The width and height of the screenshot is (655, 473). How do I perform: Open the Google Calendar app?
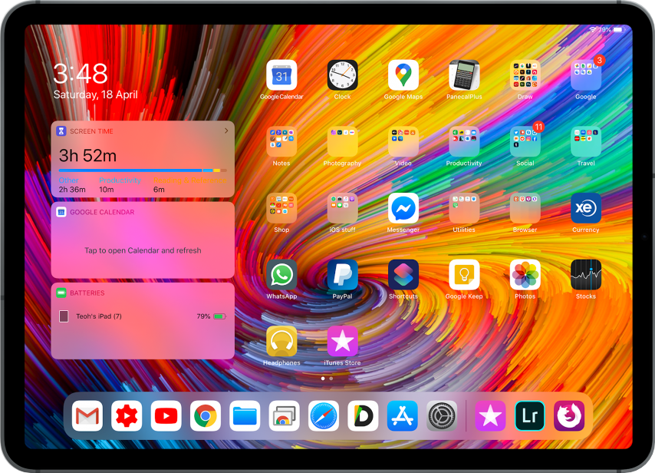point(281,75)
